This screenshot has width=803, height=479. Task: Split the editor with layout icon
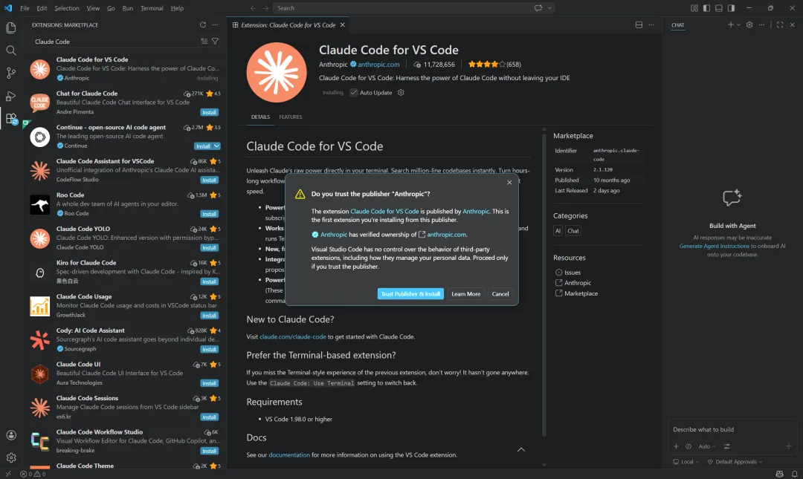pos(639,25)
